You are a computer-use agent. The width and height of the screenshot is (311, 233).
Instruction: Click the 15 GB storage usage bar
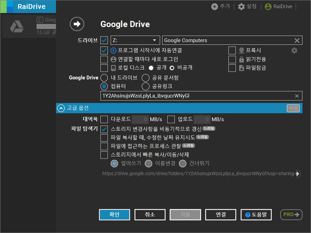pos(46,26)
